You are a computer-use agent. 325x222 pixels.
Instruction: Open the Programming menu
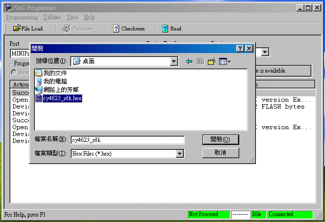point(22,17)
